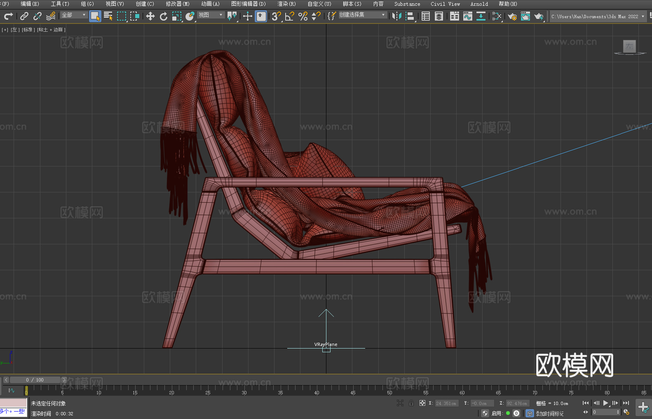Open Render Setup teapot icon
The height and width of the screenshot is (419, 652).
512,16
